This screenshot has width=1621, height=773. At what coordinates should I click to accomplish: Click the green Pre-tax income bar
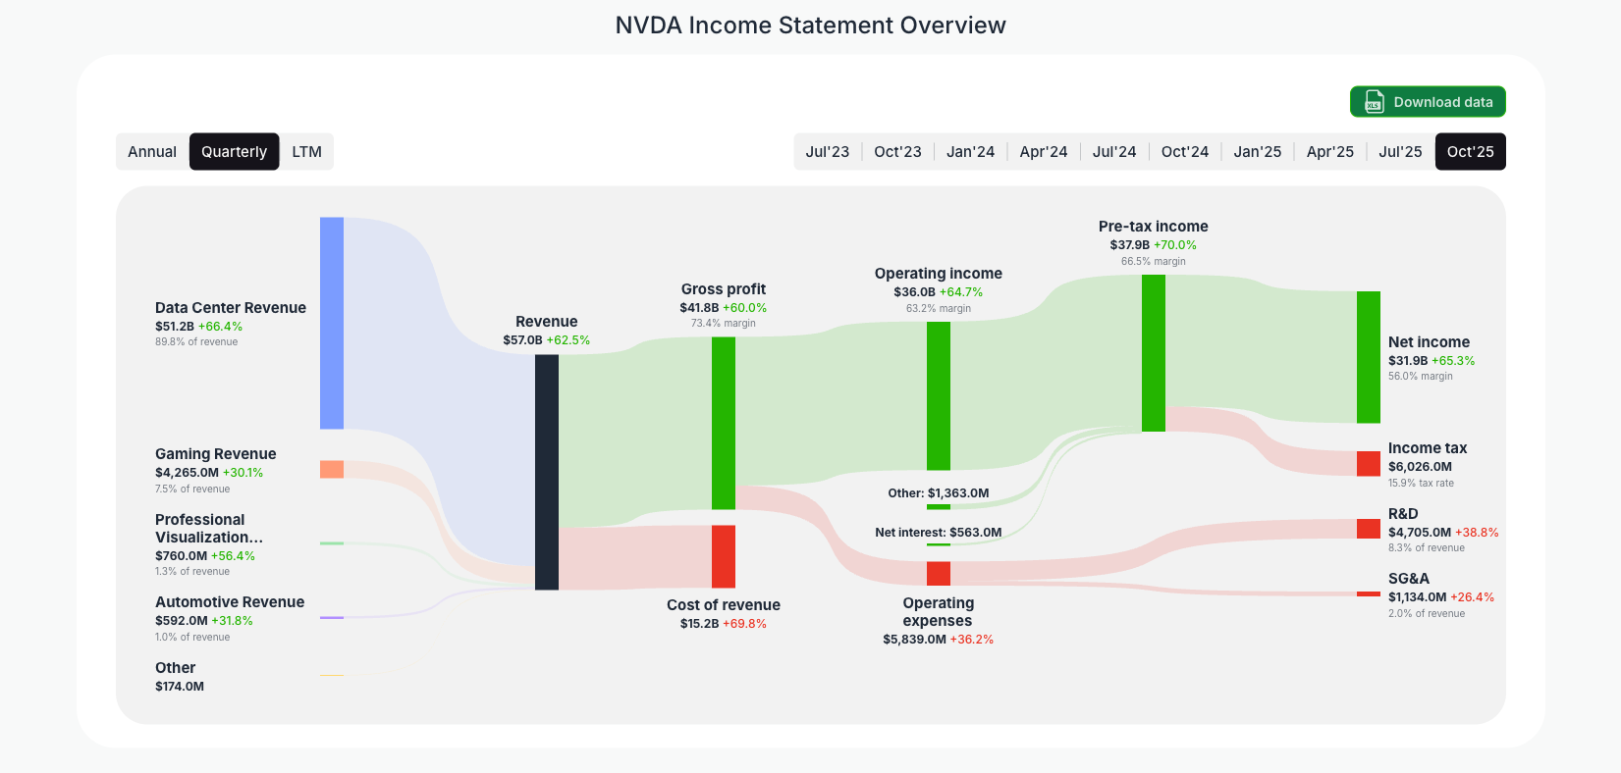click(1154, 353)
